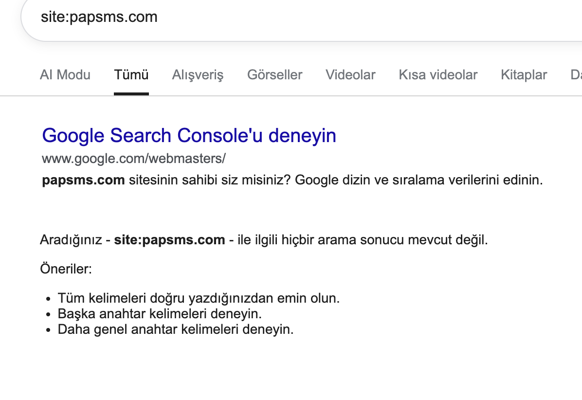
Task: Click the Öneriler heading
Action: tap(66, 269)
